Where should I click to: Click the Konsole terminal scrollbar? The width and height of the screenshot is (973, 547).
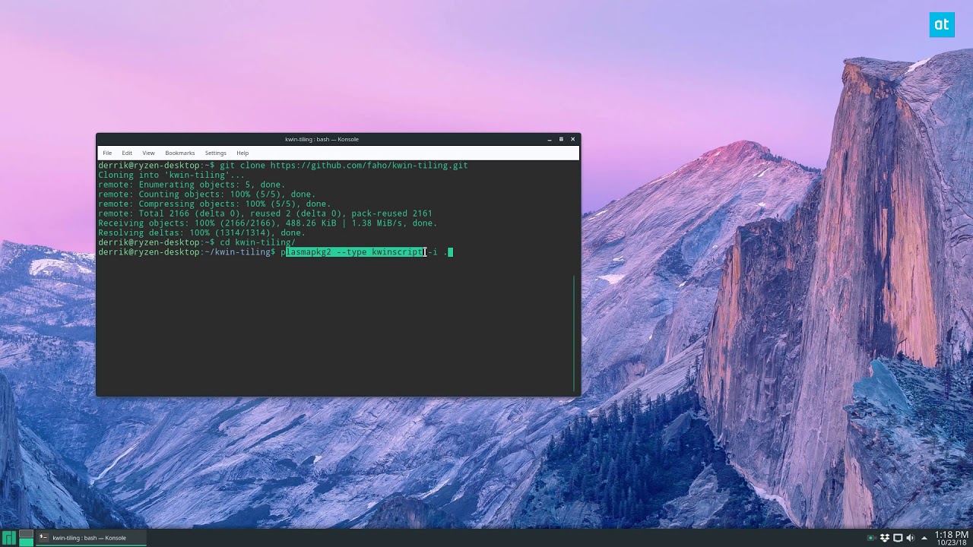pos(575,333)
